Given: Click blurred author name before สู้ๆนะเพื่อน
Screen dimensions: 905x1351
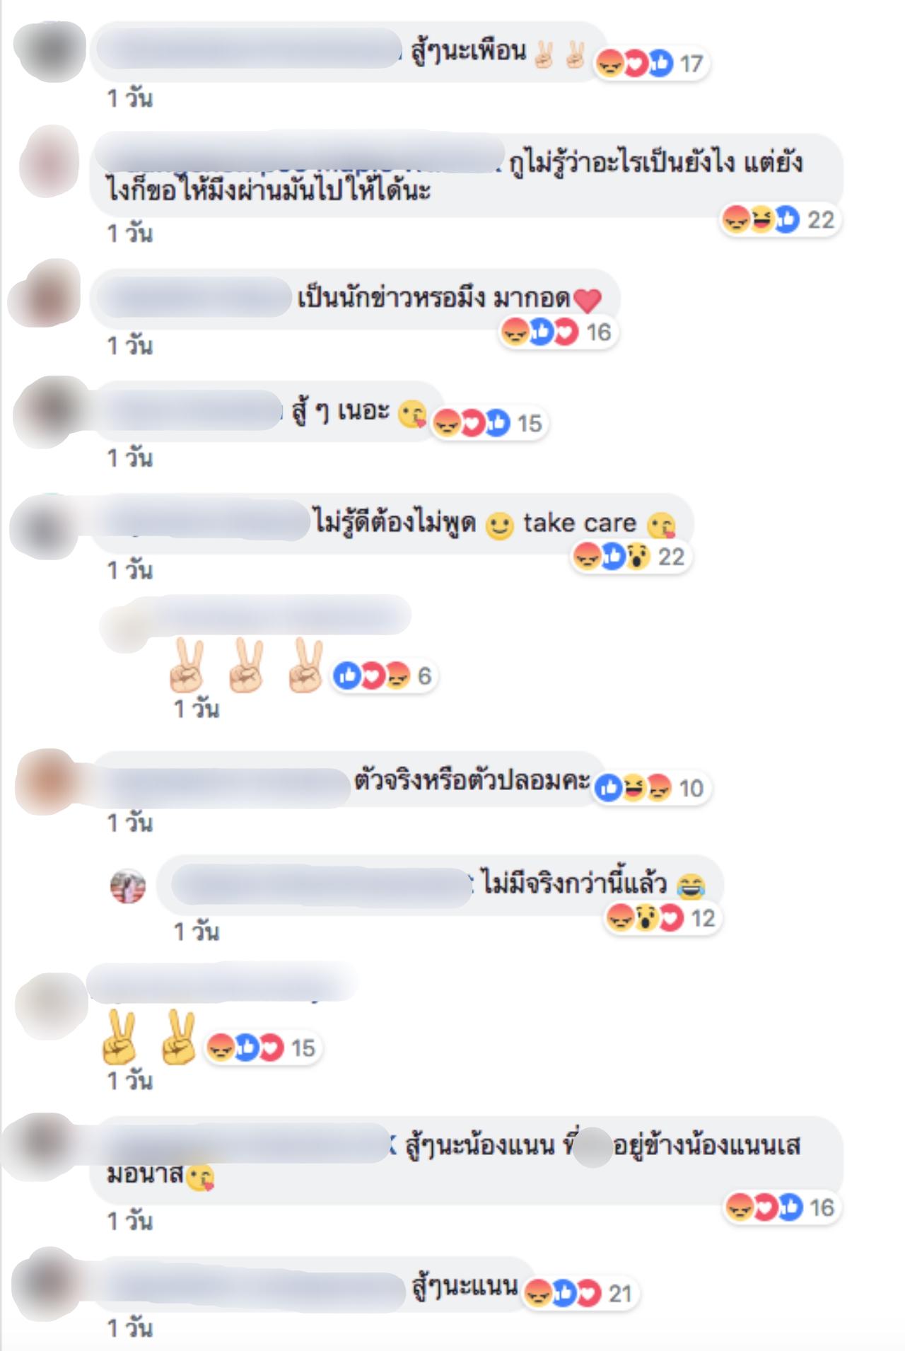Looking at the screenshot, I should pos(249,48).
